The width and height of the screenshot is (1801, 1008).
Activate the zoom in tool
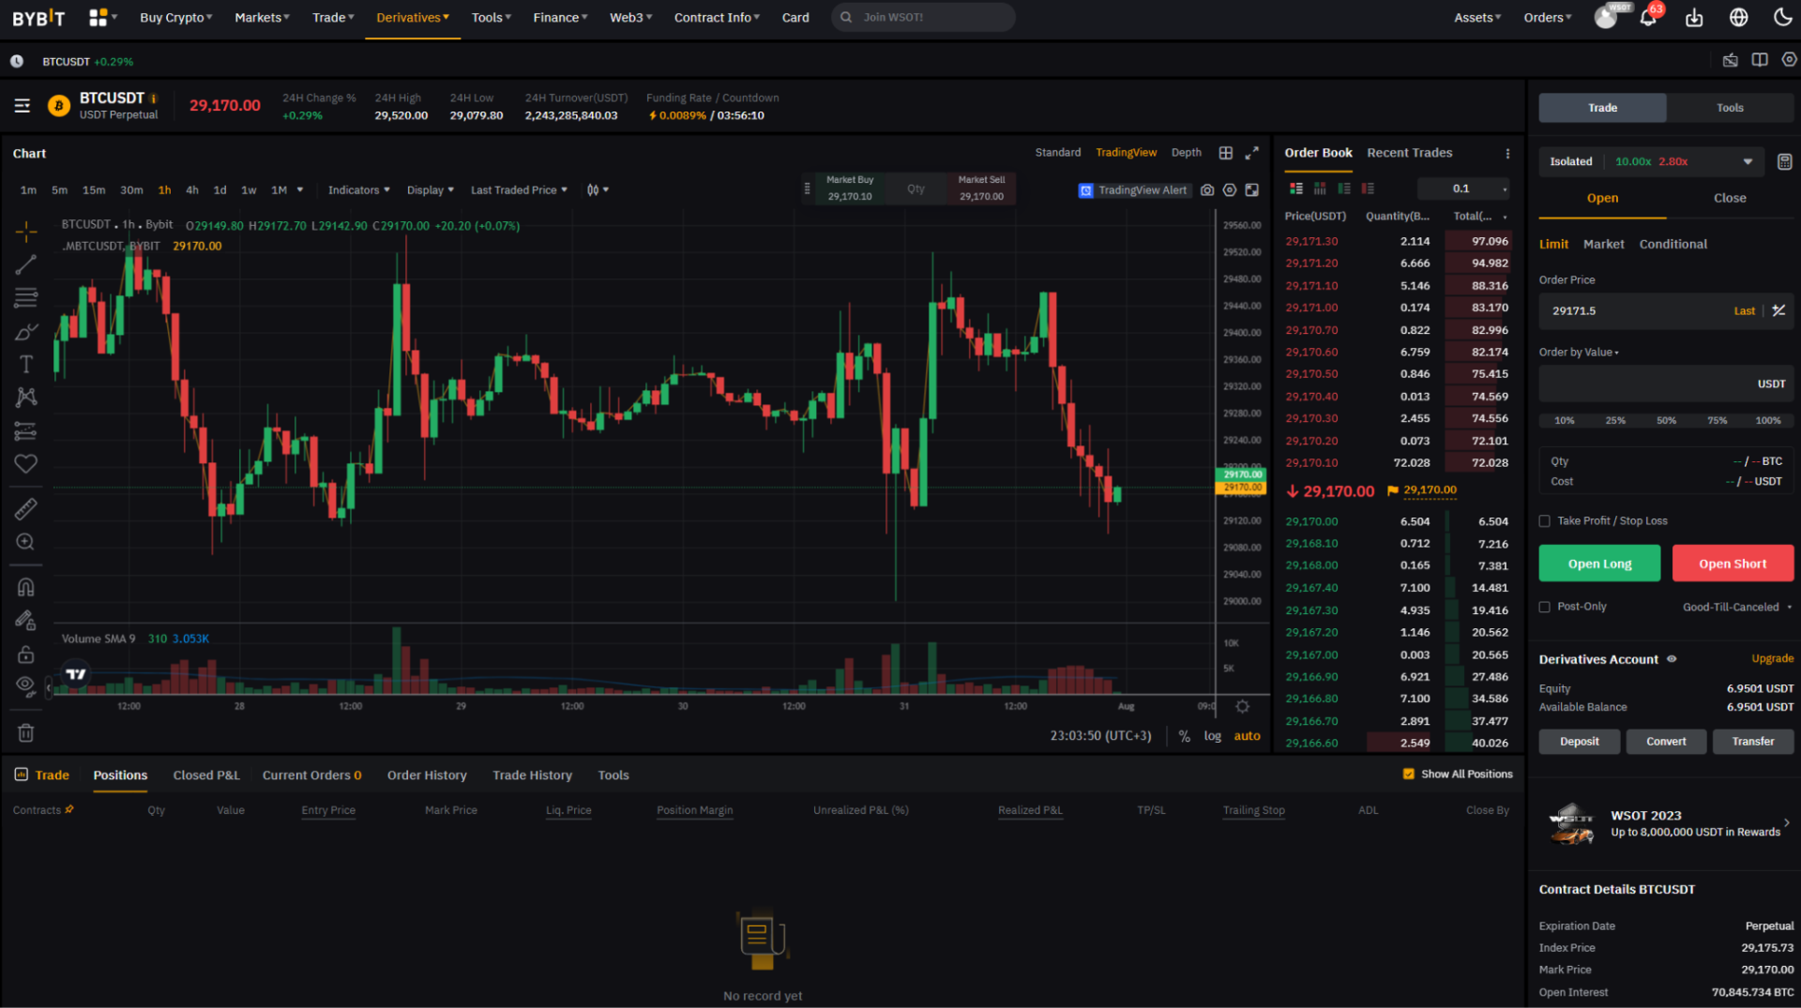[26, 542]
